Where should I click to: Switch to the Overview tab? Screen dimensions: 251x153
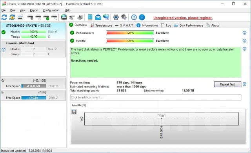[78, 25]
